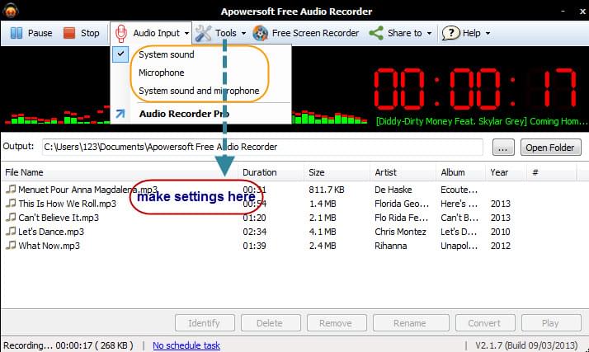
Task: Click the Audio Recorder Pro arrow icon
Action: click(x=121, y=114)
